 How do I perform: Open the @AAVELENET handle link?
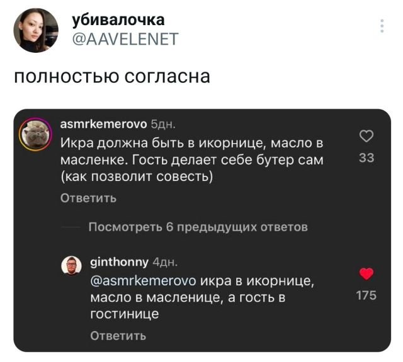click(x=126, y=40)
